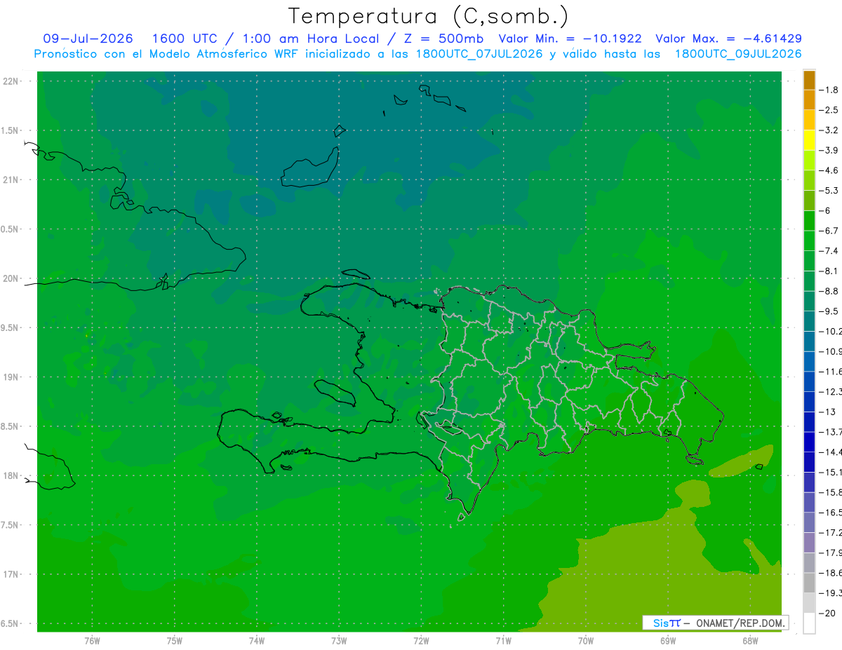Click the "Temperatura (C,somb.)" title

(x=429, y=16)
